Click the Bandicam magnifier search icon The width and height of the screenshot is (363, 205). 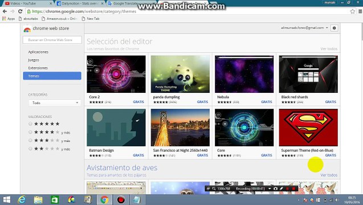tap(214, 188)
